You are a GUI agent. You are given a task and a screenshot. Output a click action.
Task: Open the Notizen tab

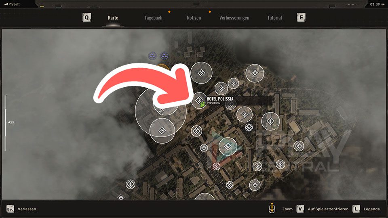(194, 18)
